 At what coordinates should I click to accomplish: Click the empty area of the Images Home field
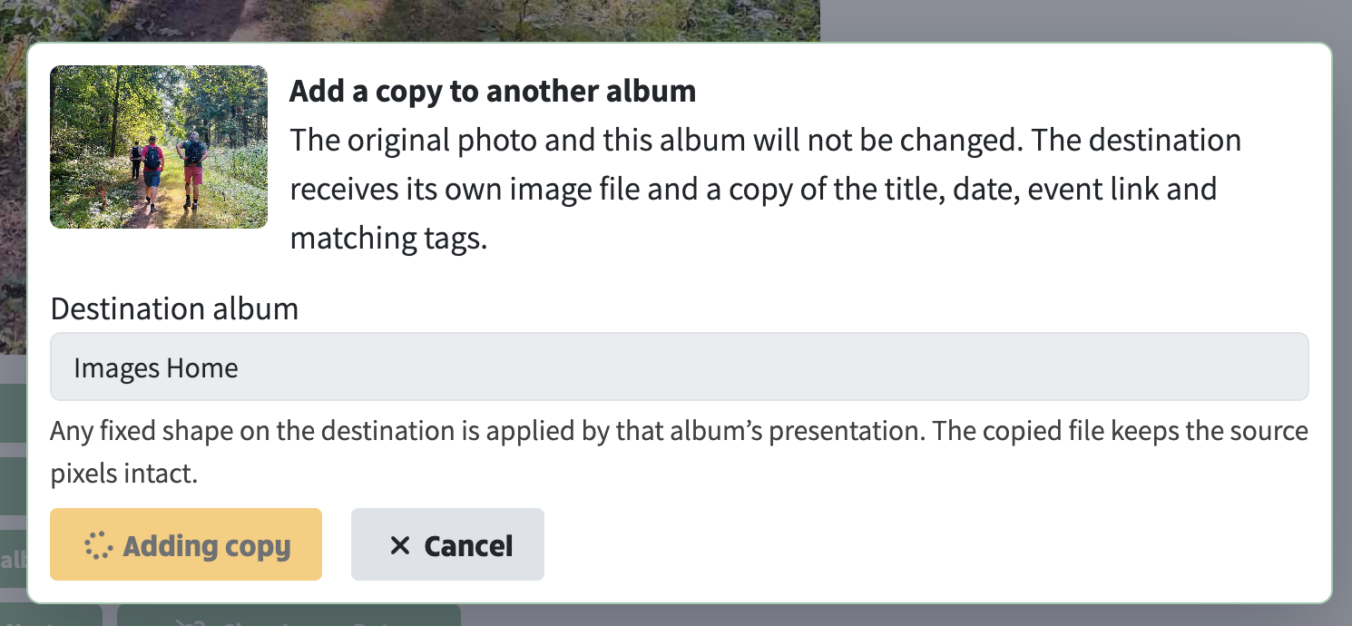tap(771, 367)
